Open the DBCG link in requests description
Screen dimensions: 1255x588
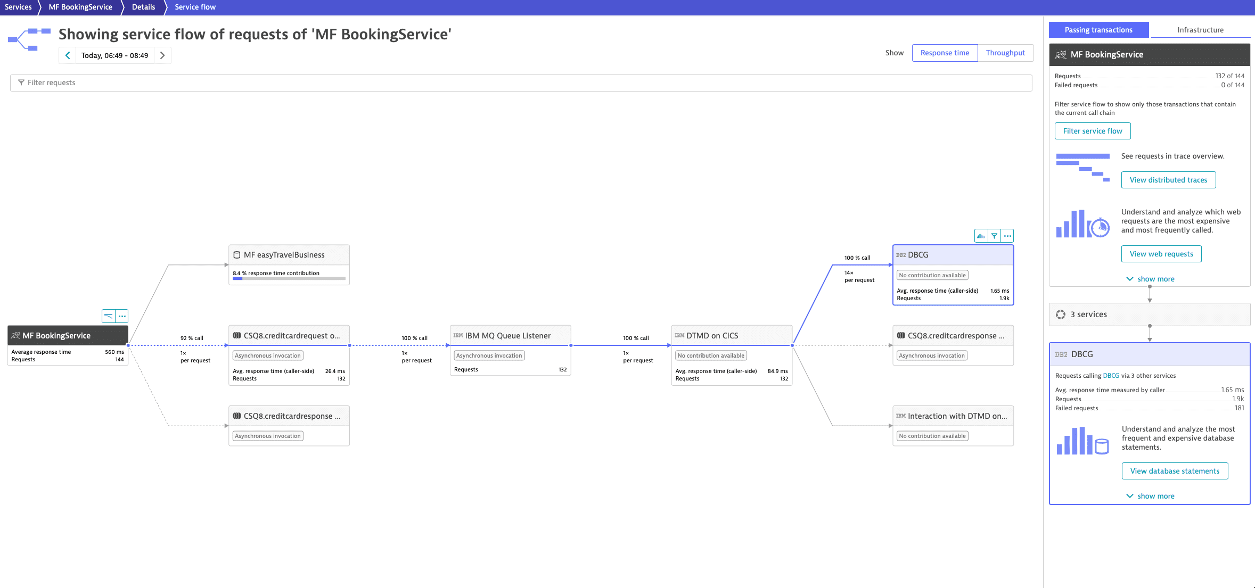1111,376
